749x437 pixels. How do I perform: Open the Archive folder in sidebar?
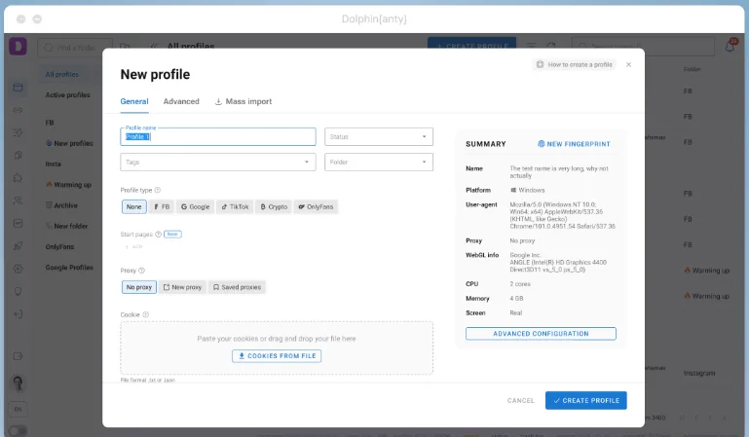point(61,205)
